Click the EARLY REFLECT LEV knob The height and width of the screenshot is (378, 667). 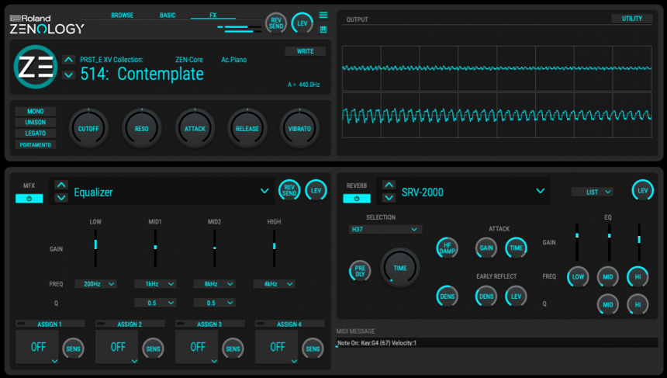pos(516,297)
